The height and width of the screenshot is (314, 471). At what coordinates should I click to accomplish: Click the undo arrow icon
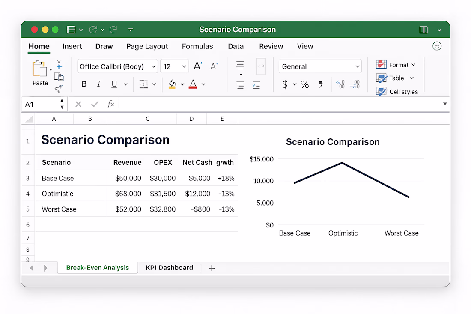pyautogui.click(x=93, y=30)
